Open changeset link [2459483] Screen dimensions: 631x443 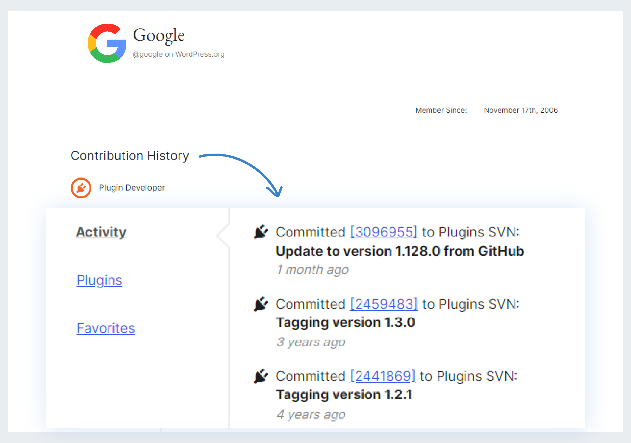click(x=384, y=304)
